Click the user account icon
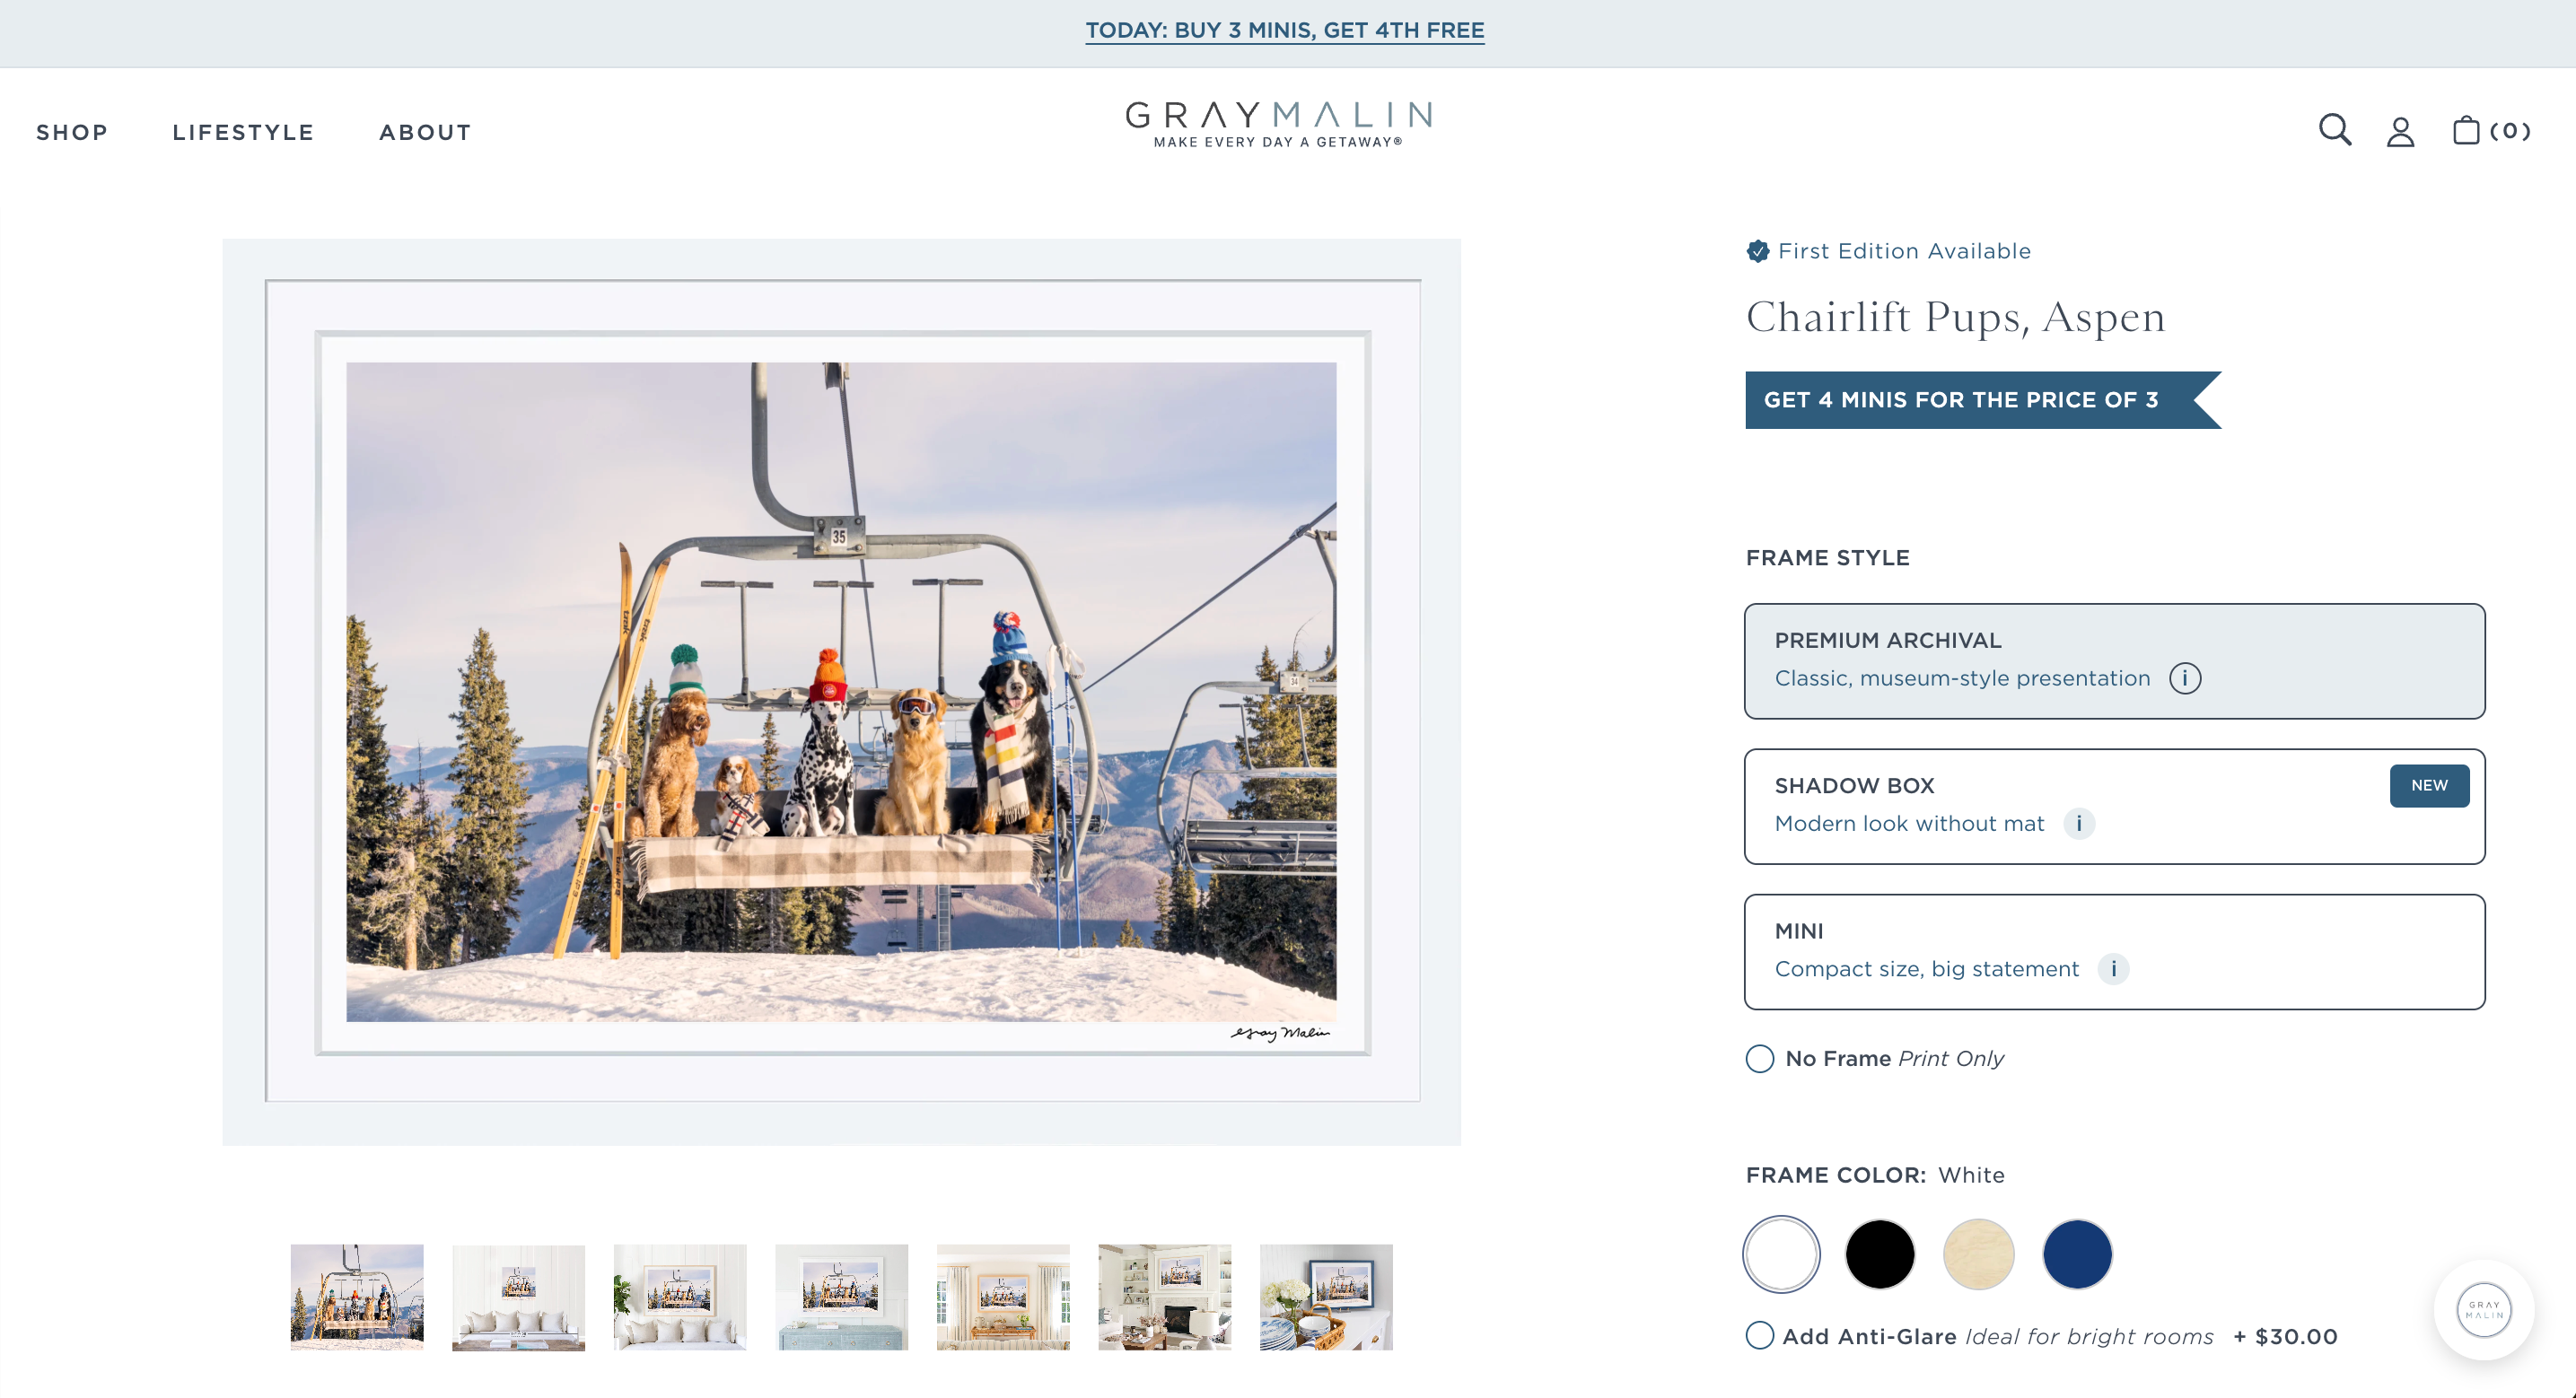2576x1398 pixels. click(x=2400, y=132)
